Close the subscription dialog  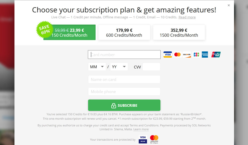tap(229, 5)
